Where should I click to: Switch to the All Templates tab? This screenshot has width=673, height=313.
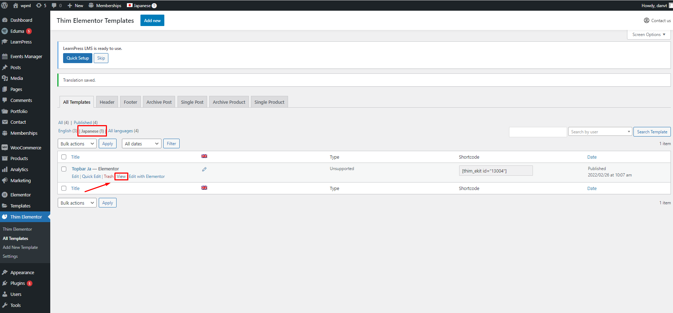77,102
